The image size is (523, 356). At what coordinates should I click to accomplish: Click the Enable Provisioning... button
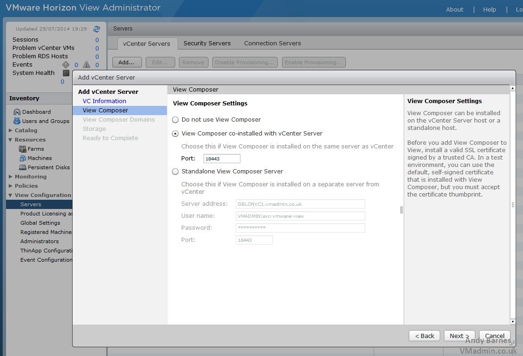[314, 62]
